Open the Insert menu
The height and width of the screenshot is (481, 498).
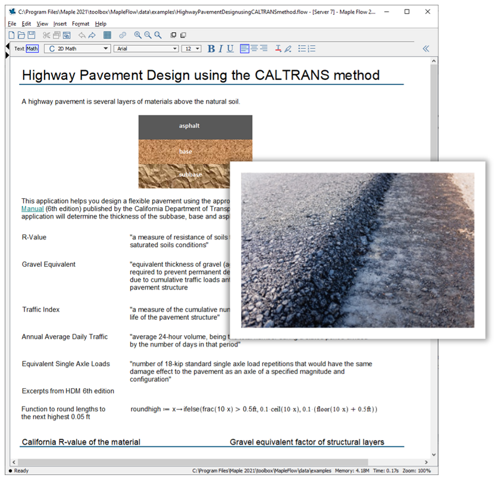click(60, 24)
